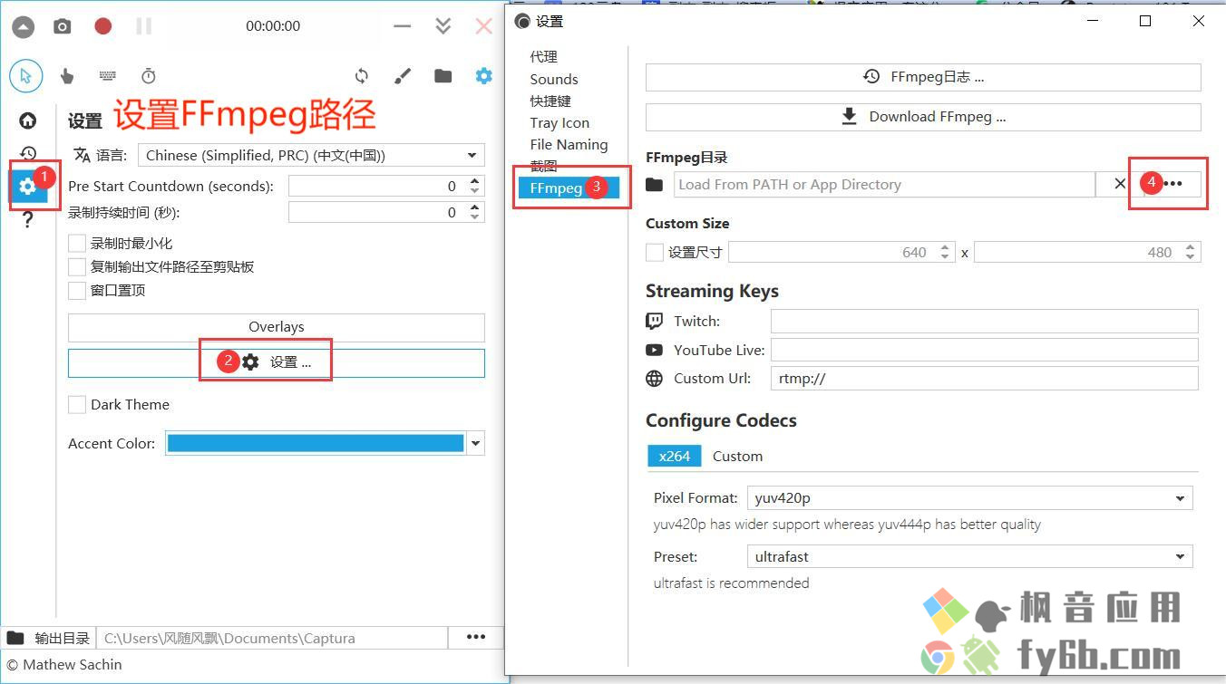Toggle the mouse cursor inclusion icon

tap(26, 76)
